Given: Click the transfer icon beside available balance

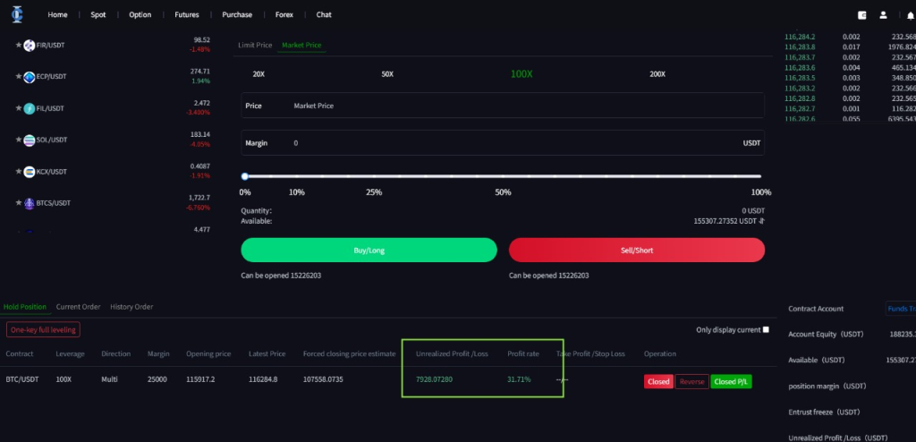Looking at the screenshot, I should [x=762, y=220].
